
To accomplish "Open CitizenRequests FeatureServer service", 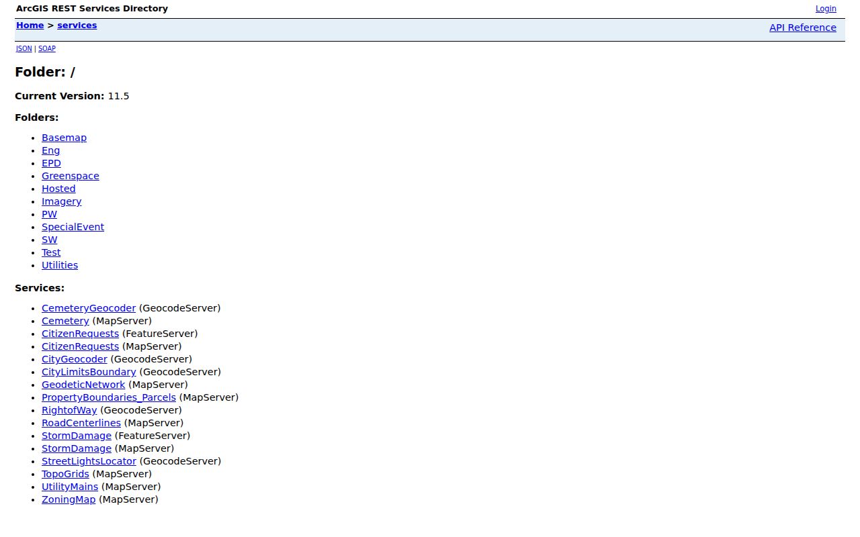I will pos(80,334).
